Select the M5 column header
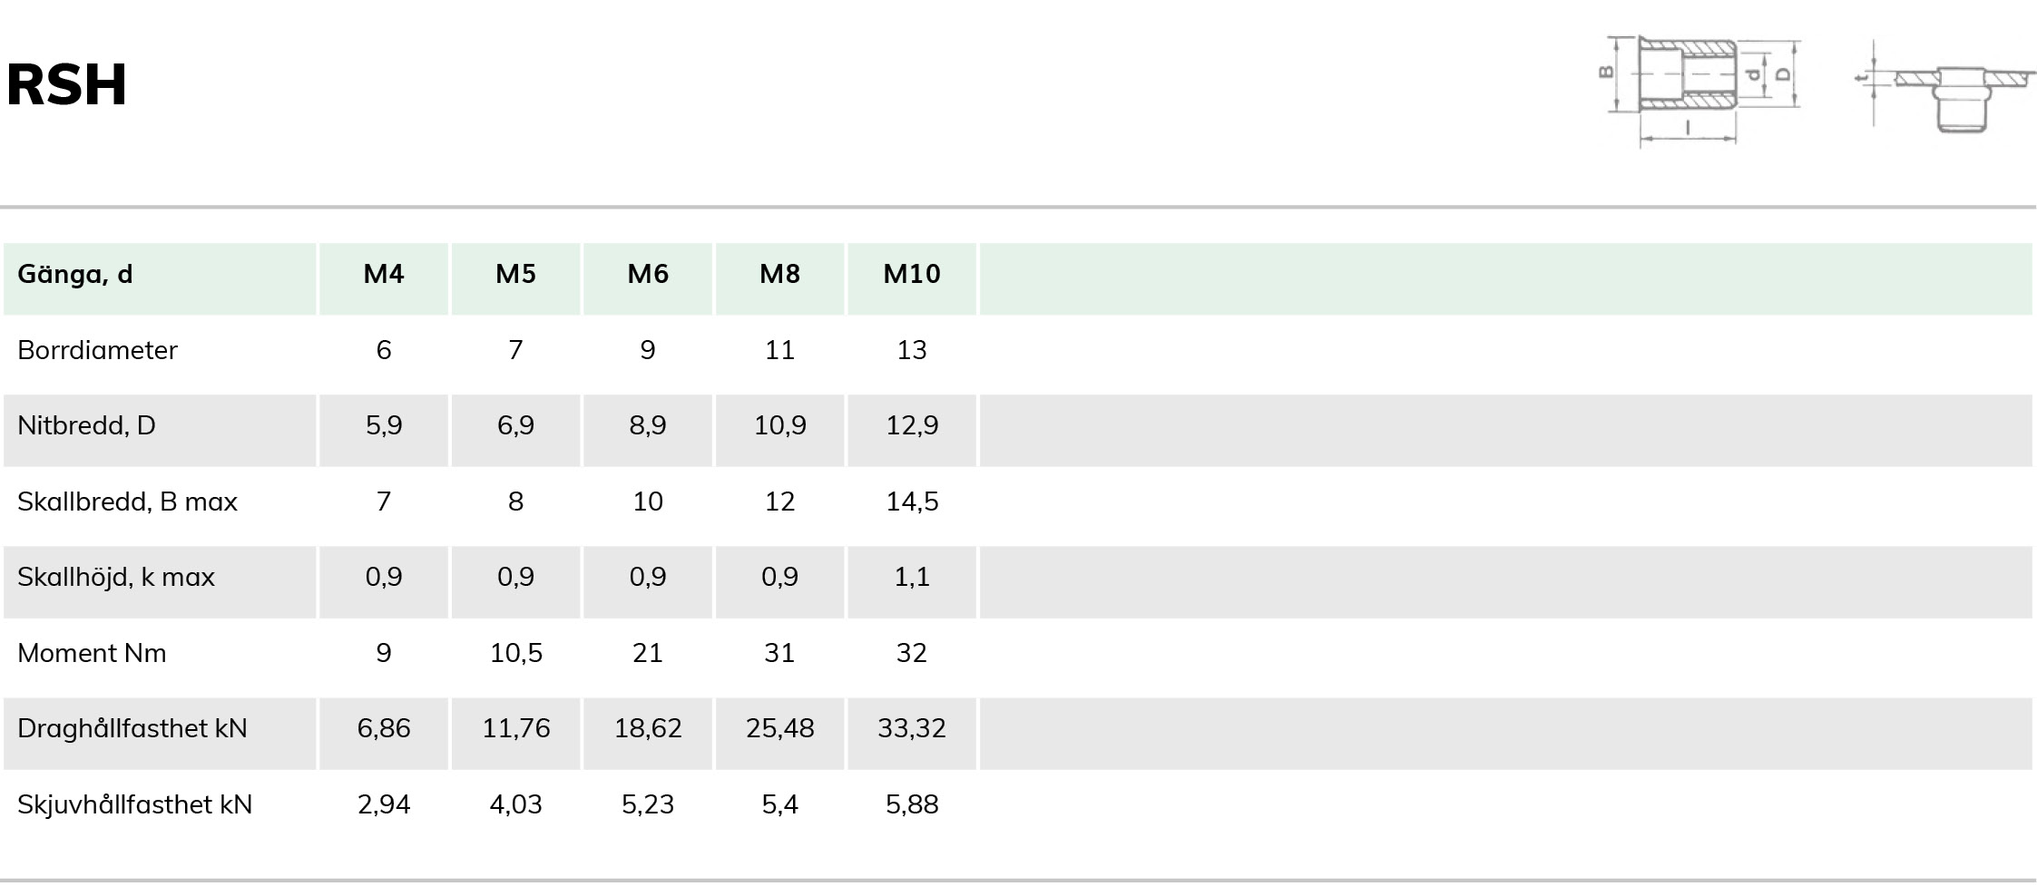Image resolution: width=2037 pixels, height=896 pixels. tap(515, 274)
